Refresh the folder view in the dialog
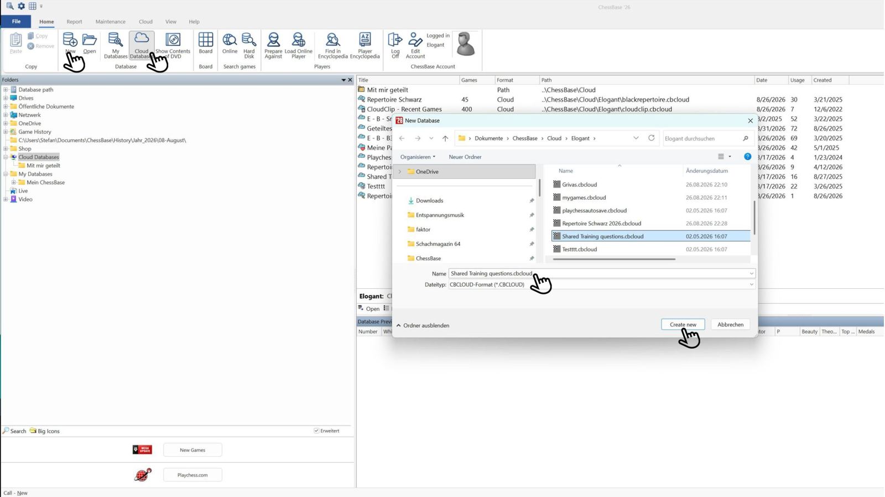Screen dimensions: 885x497 point(652,138)
